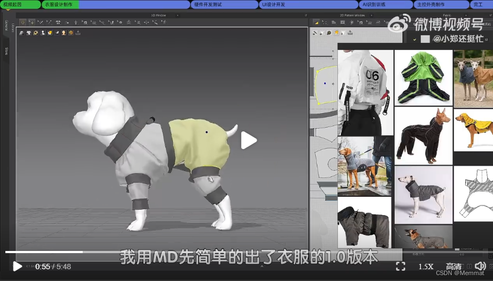Screen dimensions: 493x281
Task: Jump to the UI设计开发 chapter
Action: [308, 4]
